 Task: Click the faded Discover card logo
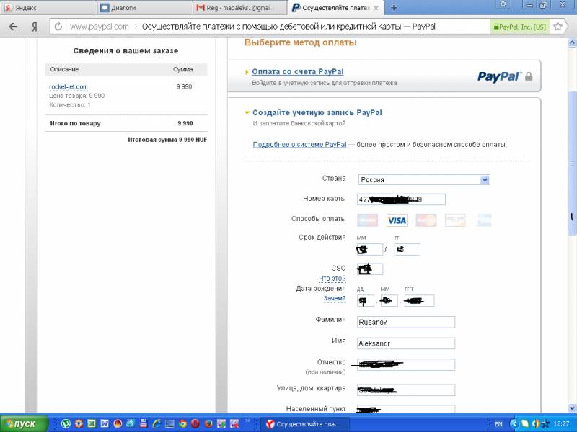(x=455, y=220)
